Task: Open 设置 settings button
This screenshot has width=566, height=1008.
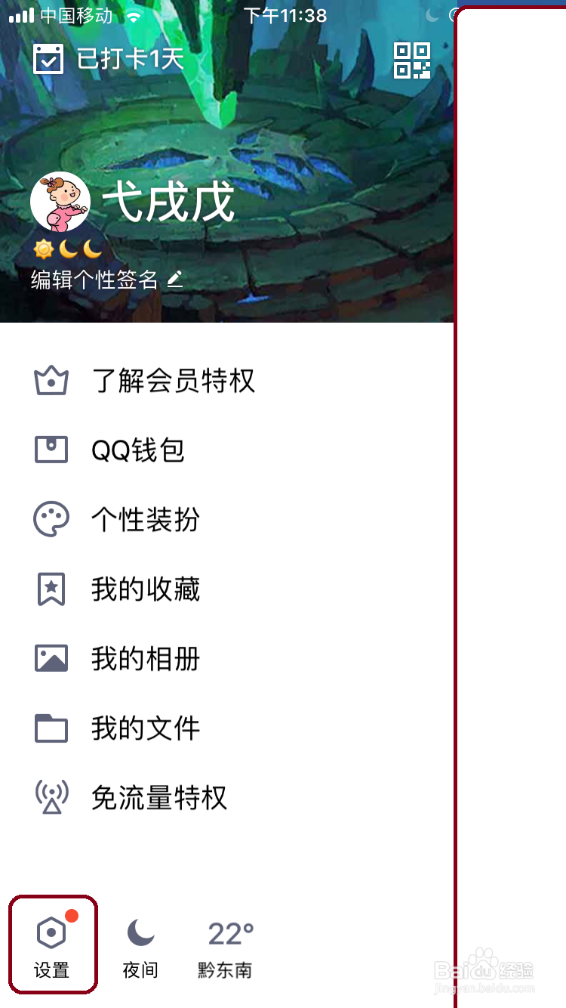Action: [53, 945]
